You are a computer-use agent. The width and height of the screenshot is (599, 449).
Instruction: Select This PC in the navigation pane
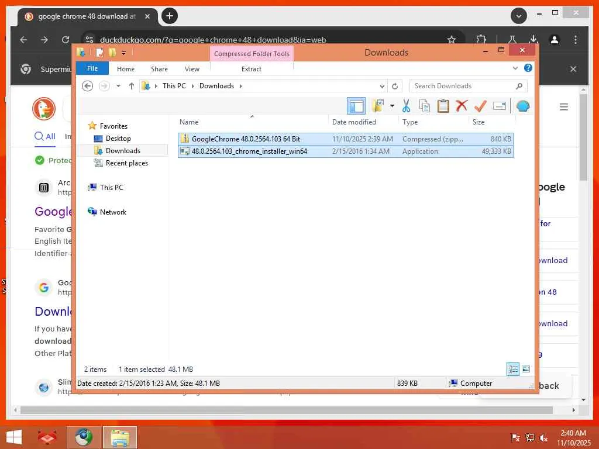pos(112,188)
